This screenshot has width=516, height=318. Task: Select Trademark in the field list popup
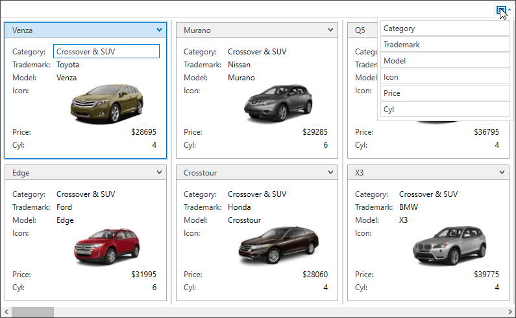[445, 44]
